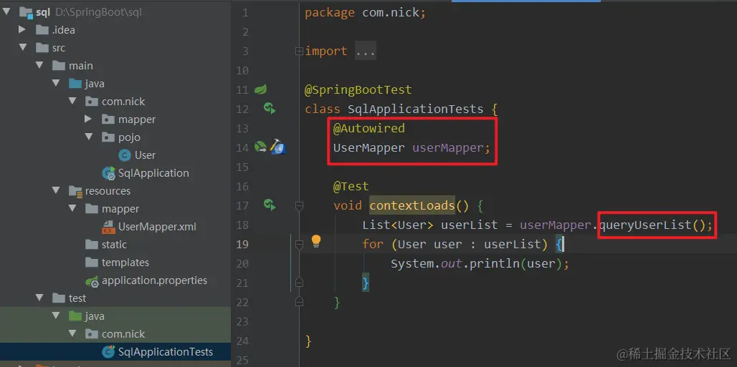Image resolution: width=737 pixels, height=367 pixels.
Task: Collapse the test folder arrow
Action: coord(39,298)
